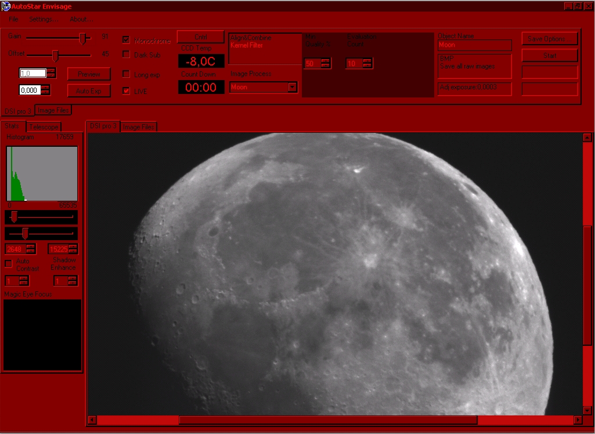The height and width of the screenshot is (434, 595).
Task: Adjust the Offset slider handle
Action: [x=55, y=55]
